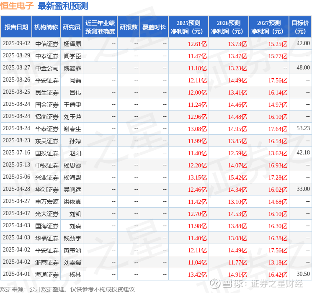312x293 pixels.
Task: Select the date 2025-07-16
Action: (16, 152)
